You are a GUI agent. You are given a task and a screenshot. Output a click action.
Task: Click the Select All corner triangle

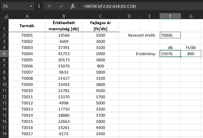click(x=6, y=16)
